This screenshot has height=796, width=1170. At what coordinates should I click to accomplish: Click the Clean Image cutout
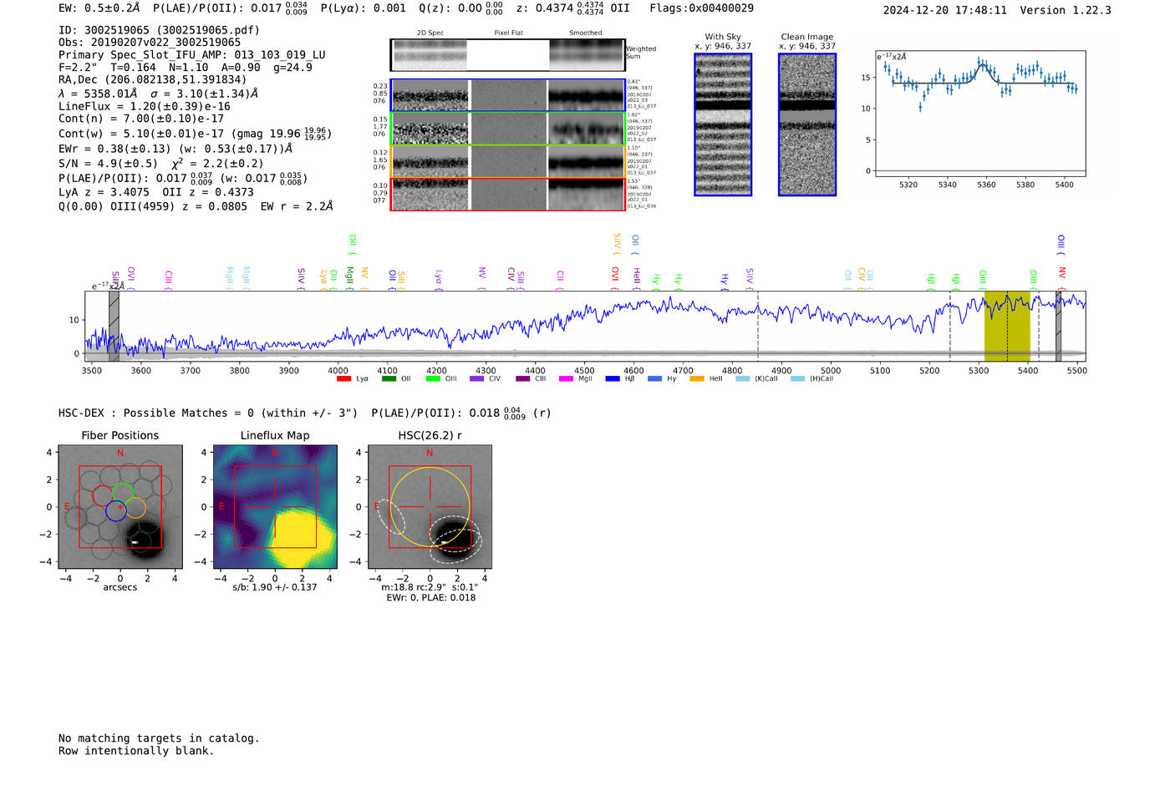pos(807,124)
